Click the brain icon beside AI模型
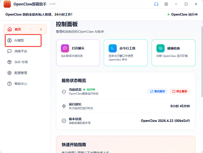The height and width of the screenshot is (153, 203). 9,40
